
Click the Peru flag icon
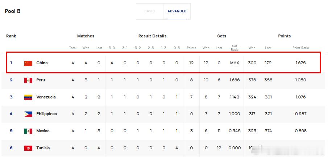tap(28, 80)
